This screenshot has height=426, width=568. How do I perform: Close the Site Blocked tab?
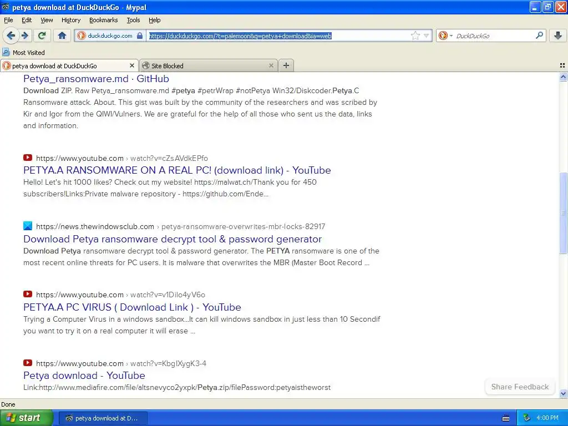click(x=271, y=65)
